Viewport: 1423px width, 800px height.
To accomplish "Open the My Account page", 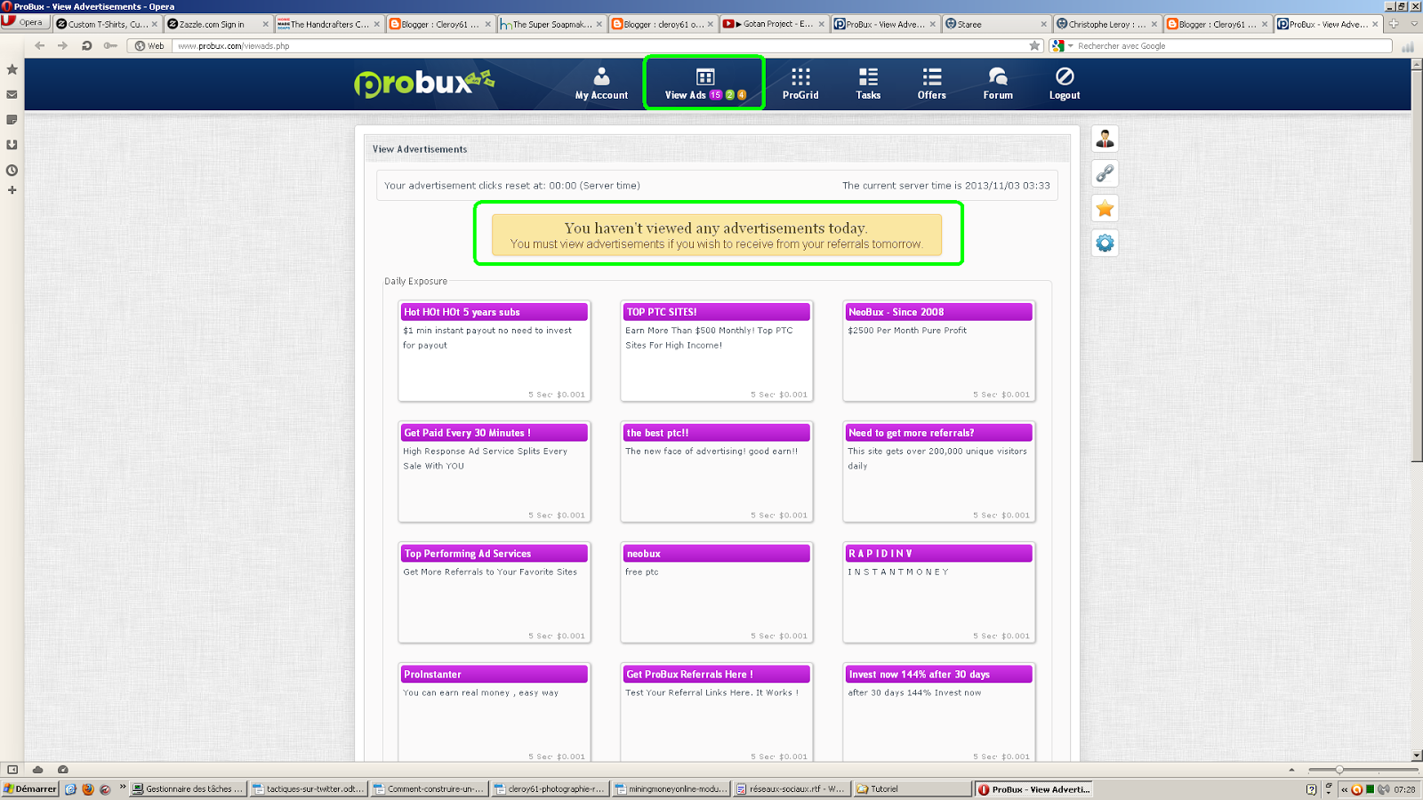I will coord(601,84).
